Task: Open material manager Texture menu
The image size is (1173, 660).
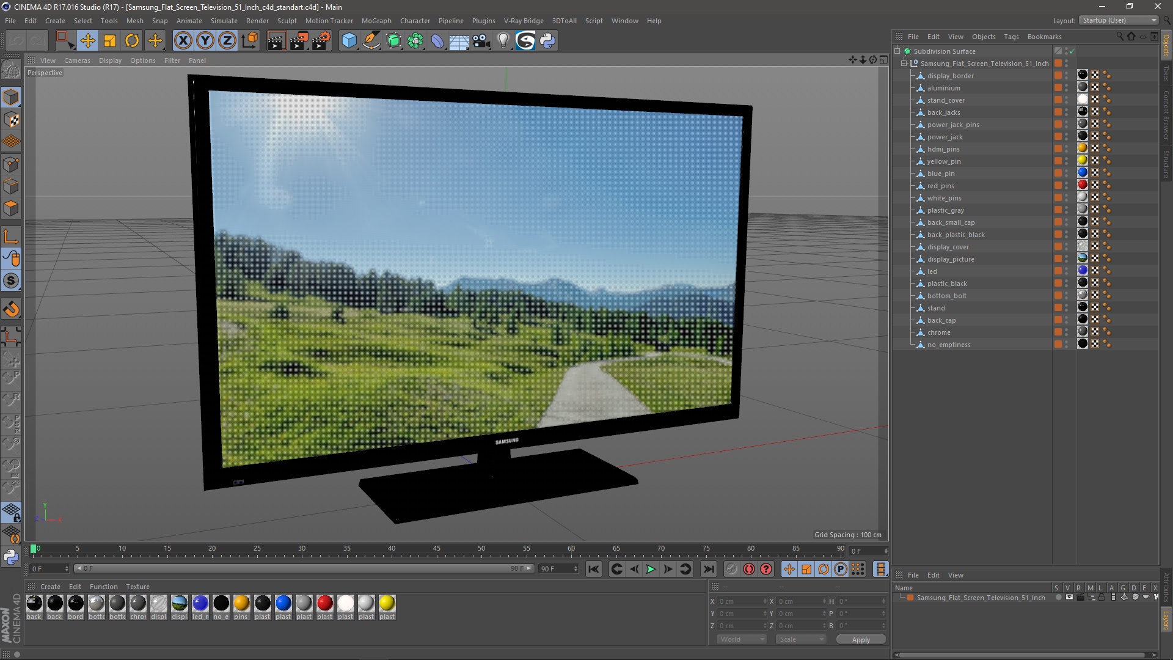Action: click(x=137, y=587)
